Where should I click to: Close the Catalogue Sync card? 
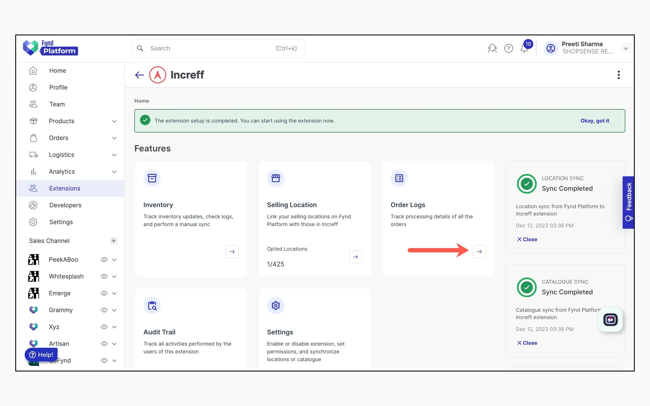[527, 343]
